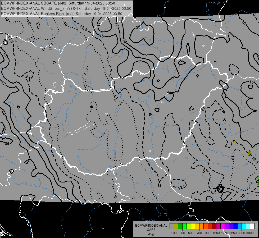This screenshot has width=259, height=238.
Task: Click the 100 legend scale value
Action: pyautogui.click(x=174, y=233)
